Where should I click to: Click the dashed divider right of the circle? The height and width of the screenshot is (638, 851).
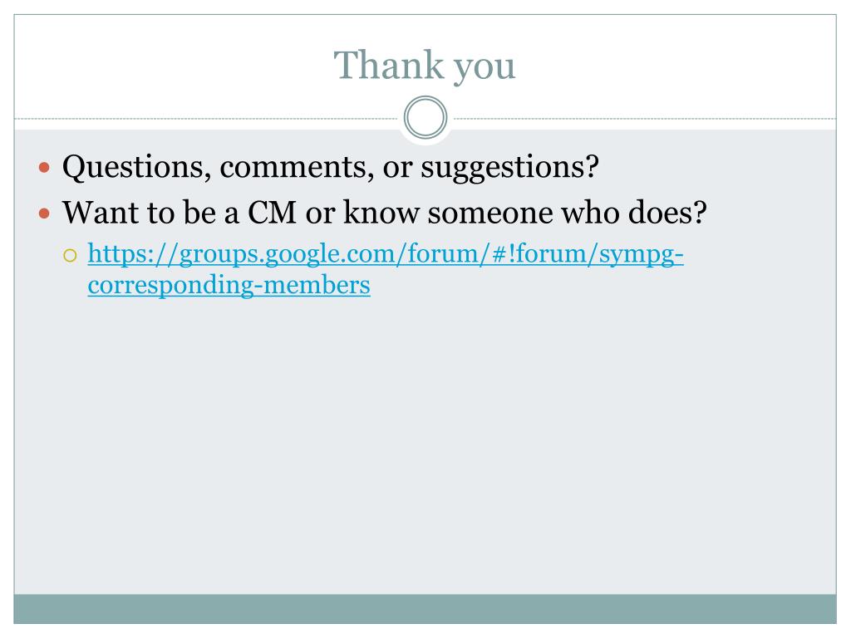point(645,118)
